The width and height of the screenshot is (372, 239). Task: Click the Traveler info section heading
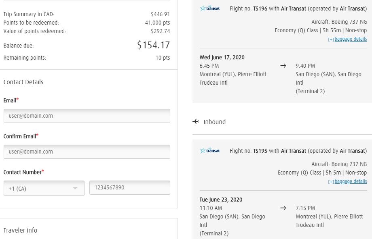click(x=20, y=230)
